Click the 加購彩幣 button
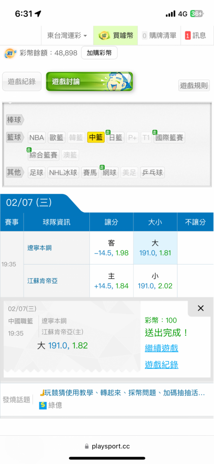Screen dimensions: 214x464 click(x=99, y=53)
